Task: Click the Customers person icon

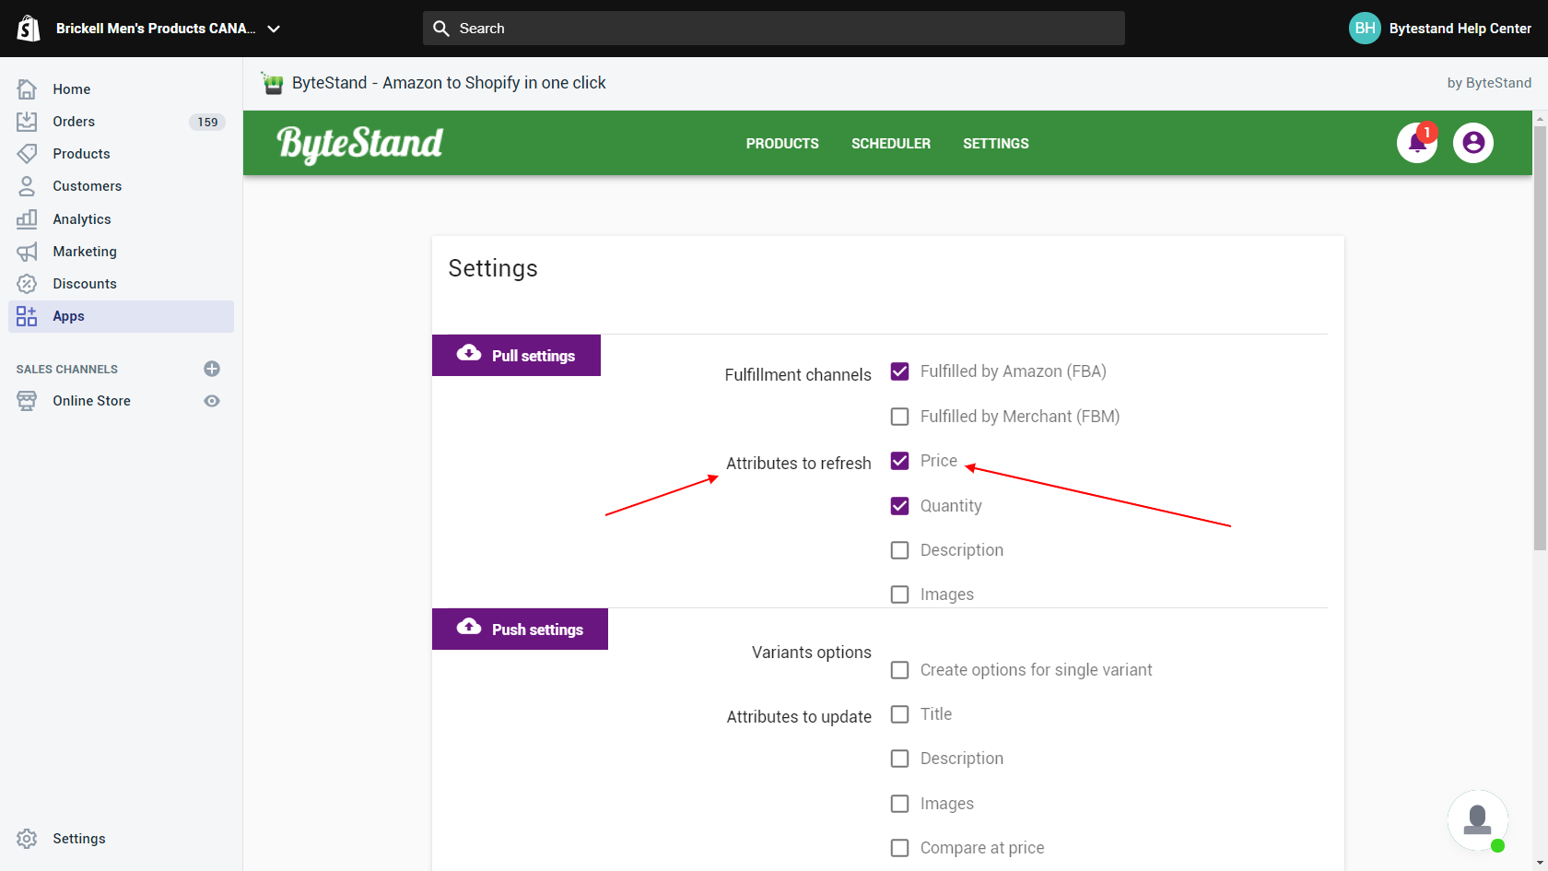Action: (27, 186)
